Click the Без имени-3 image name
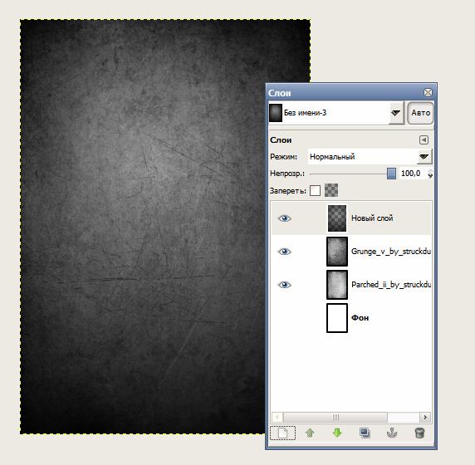475x465 pixels. [305, 113]
